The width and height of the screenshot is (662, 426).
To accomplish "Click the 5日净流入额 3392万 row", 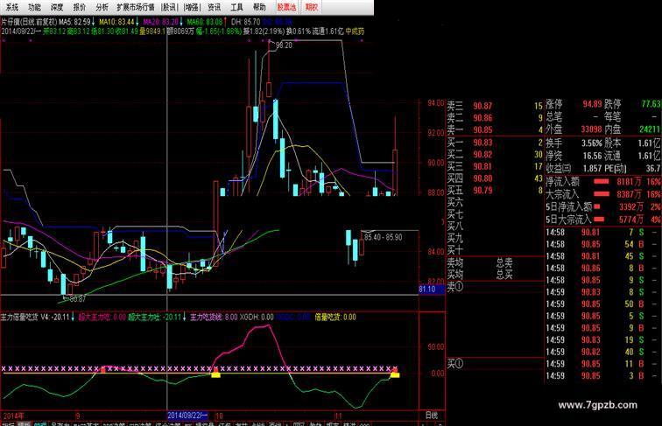I will [603, 207].
